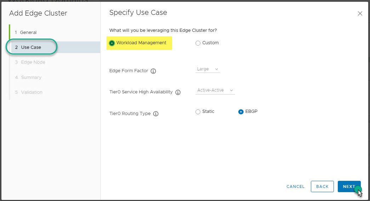
Task: Select the Custom use case option
Action: click(x=198, y=43)
